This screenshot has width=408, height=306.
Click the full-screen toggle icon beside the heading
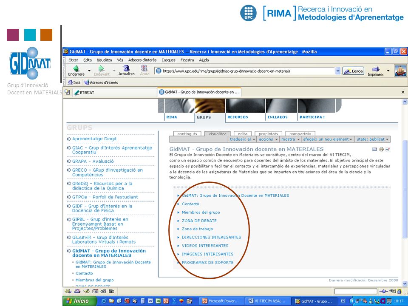(388, 149)
